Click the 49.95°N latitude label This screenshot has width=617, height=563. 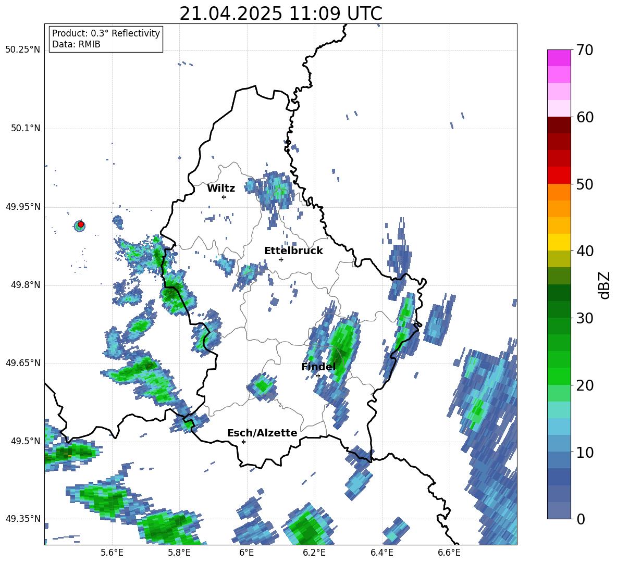pyautogui.click(x=23, y=207)
